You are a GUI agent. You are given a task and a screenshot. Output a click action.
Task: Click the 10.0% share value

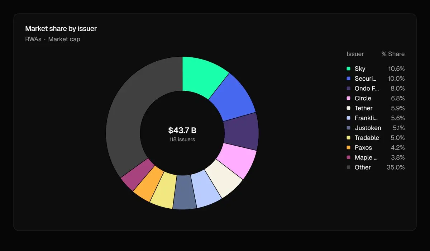click(396, 79)
